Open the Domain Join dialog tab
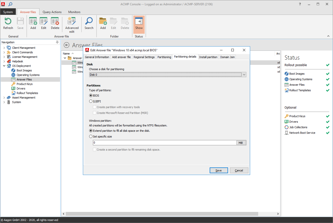Screen dimensions: 333x223 point(228,57)
